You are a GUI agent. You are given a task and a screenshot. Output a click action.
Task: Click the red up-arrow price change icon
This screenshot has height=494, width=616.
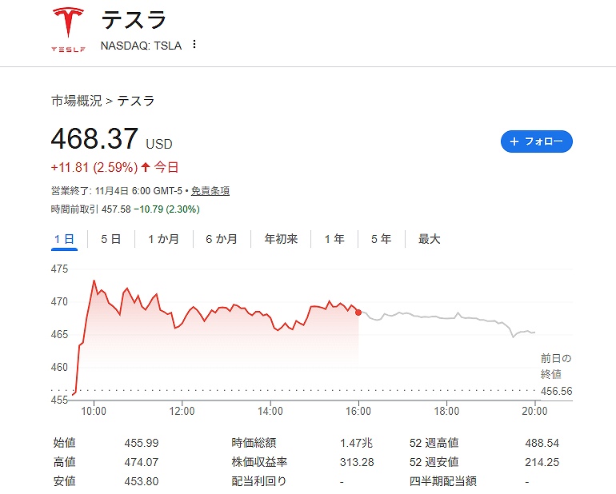tap(146, 167)
